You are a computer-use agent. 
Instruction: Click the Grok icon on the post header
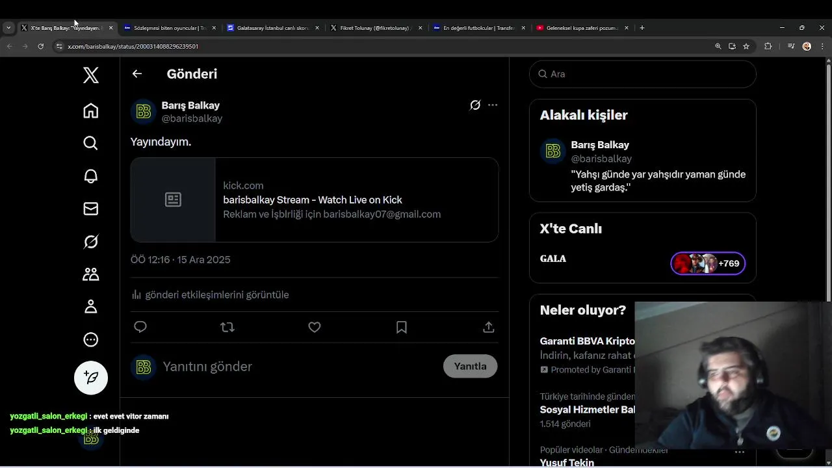coord(475,105)
